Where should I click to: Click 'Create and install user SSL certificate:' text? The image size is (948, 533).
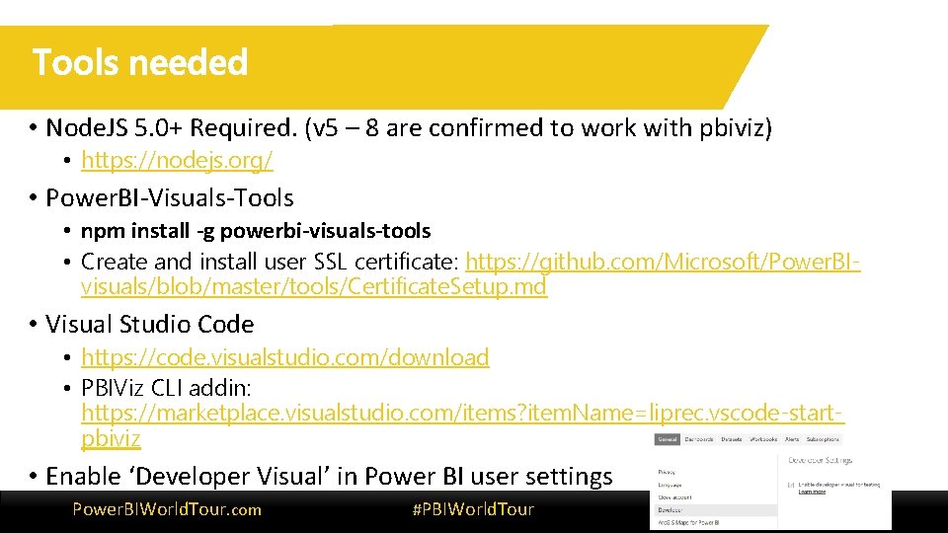(x=270, y=262)
